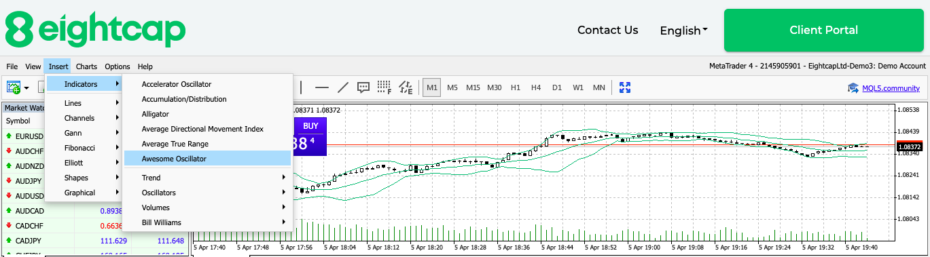The height and width of the screenshot is (257, 930).
Task: Select the EURUSD symbol row
Action: [24, 136]
